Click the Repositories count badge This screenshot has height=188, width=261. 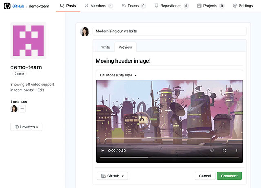186,6
